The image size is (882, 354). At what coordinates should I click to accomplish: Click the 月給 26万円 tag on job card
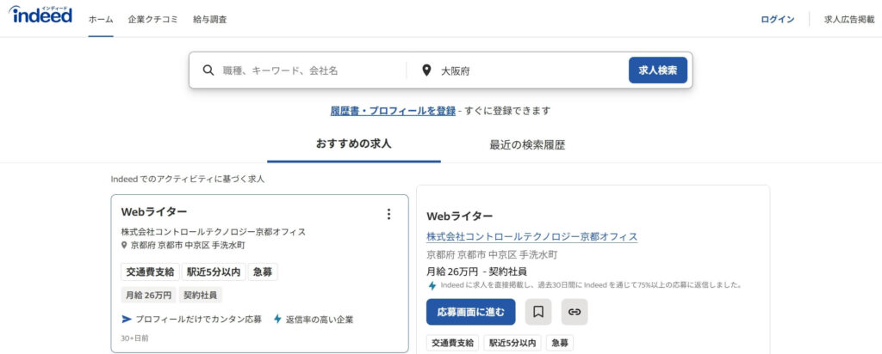(x=148, y=295)
